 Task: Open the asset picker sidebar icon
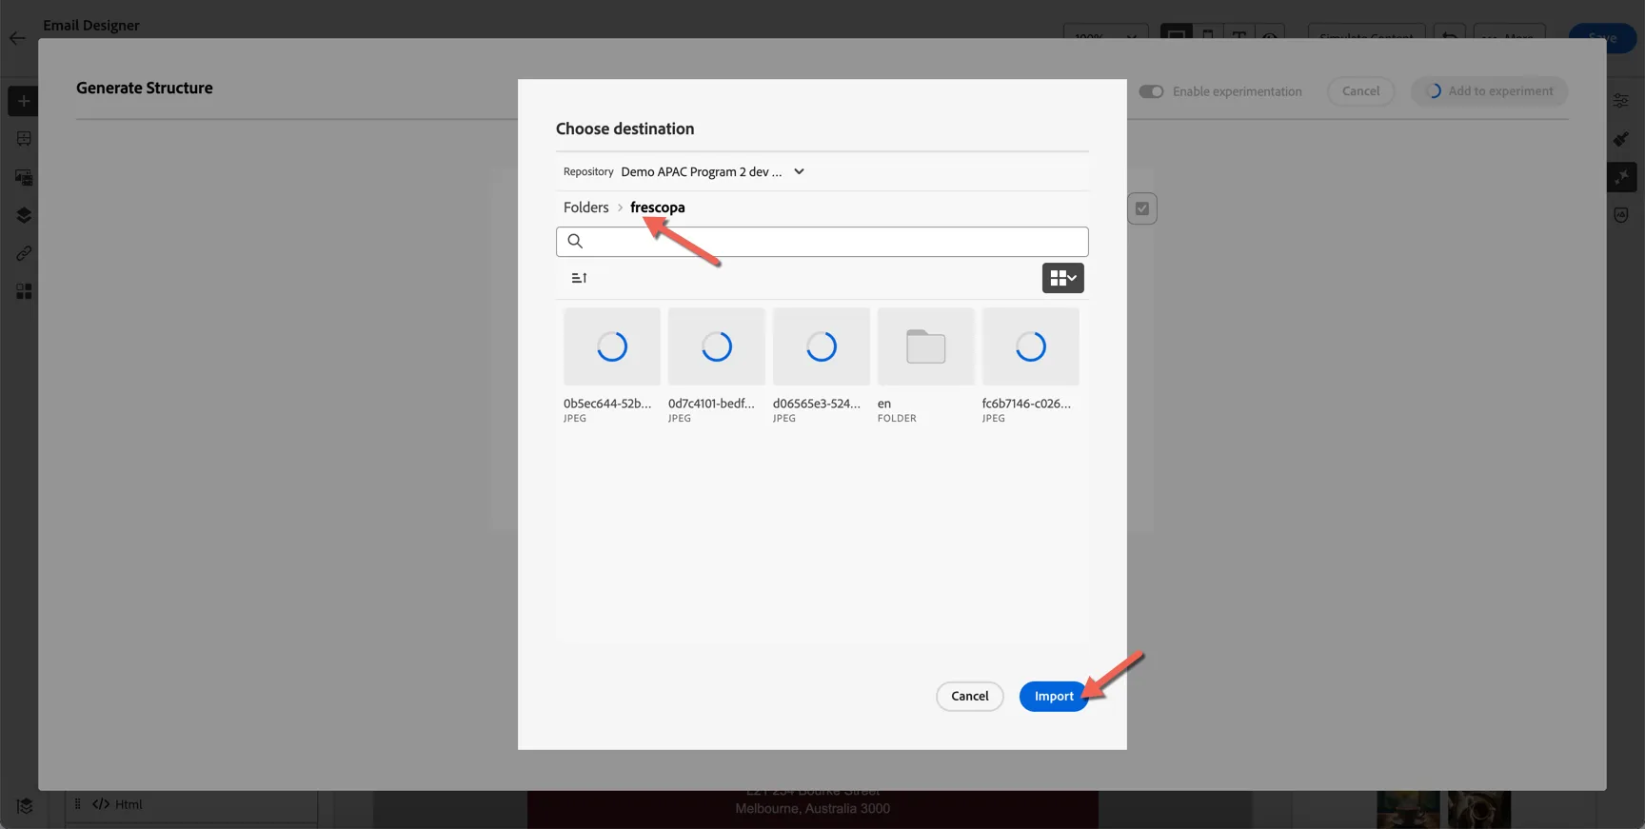click(24, 177)
